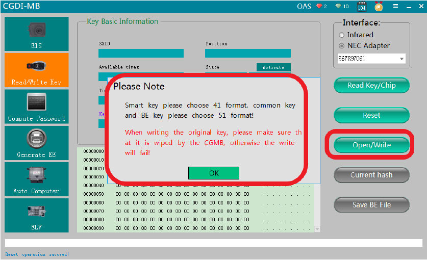Click the OAS label in title bar
Screen dimensions: 427x260
pos(304,6)
